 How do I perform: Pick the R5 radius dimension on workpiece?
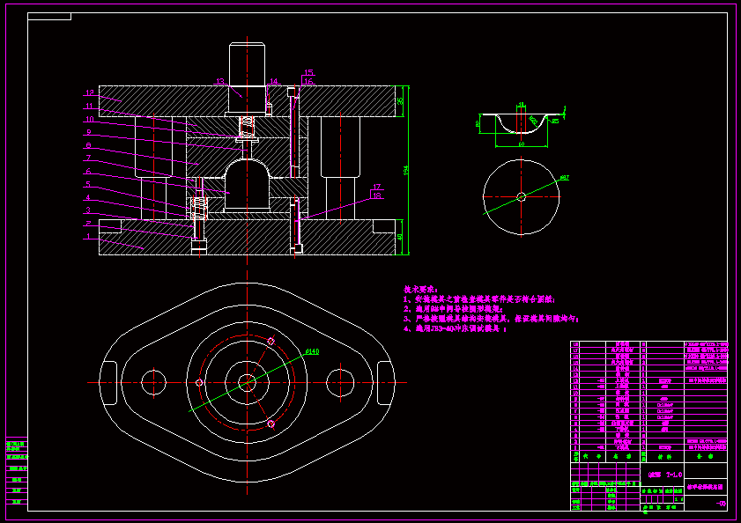(555, 121)
